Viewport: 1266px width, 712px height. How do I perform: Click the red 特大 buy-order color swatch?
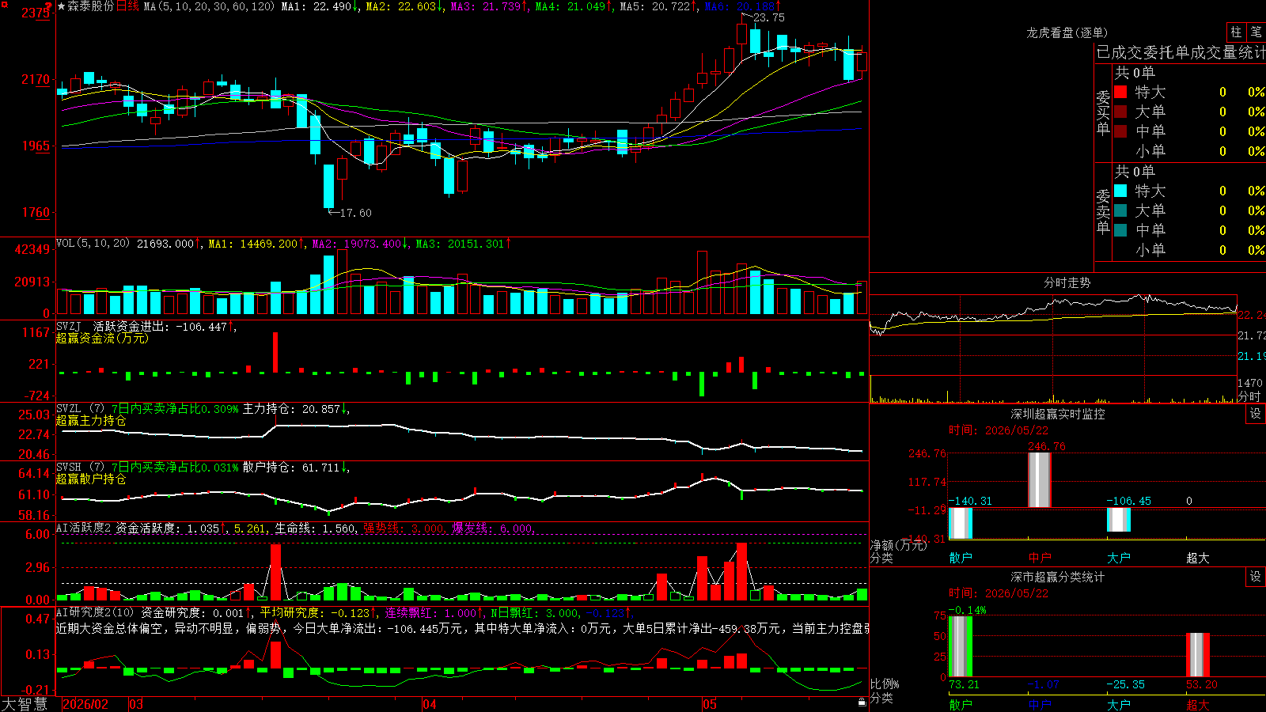pyautogui.click(x=1120, y=92)
